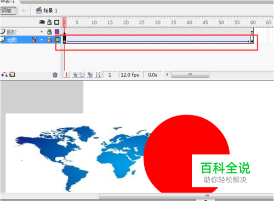Enable onion skin

(75, 74)
